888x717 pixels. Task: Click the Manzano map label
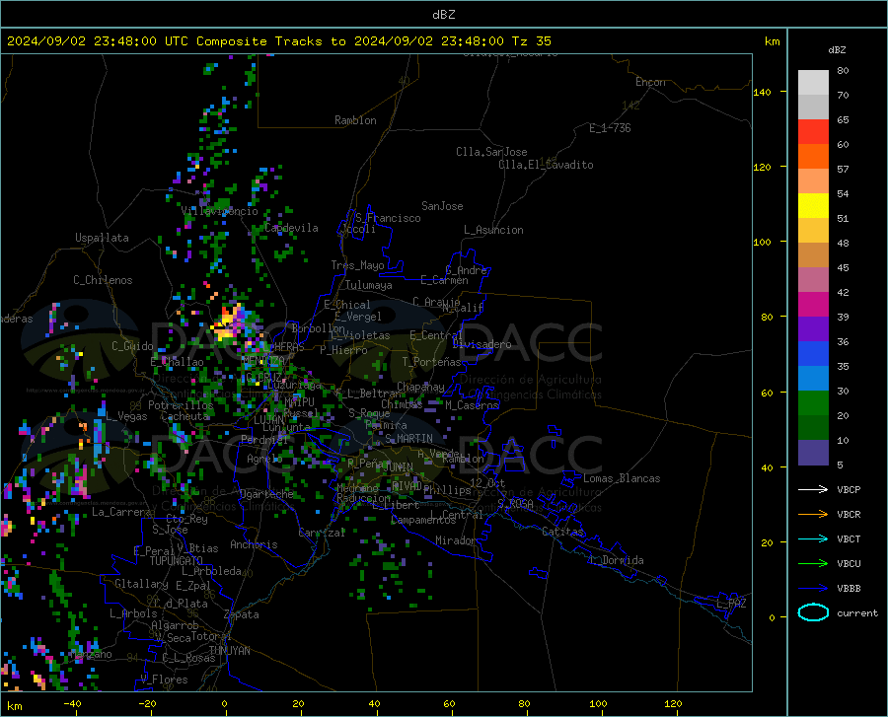tap(91, 654)
